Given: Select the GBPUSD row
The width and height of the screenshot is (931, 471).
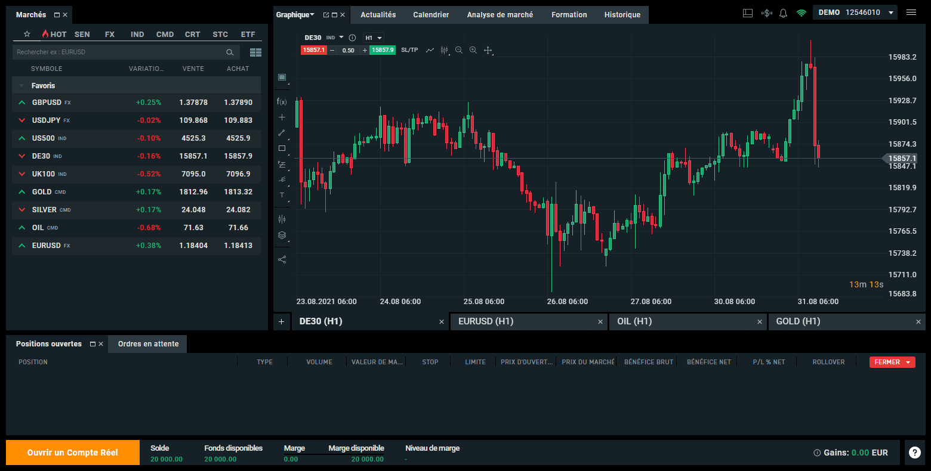Looking at the screenshot, I should tap(136, 103).
